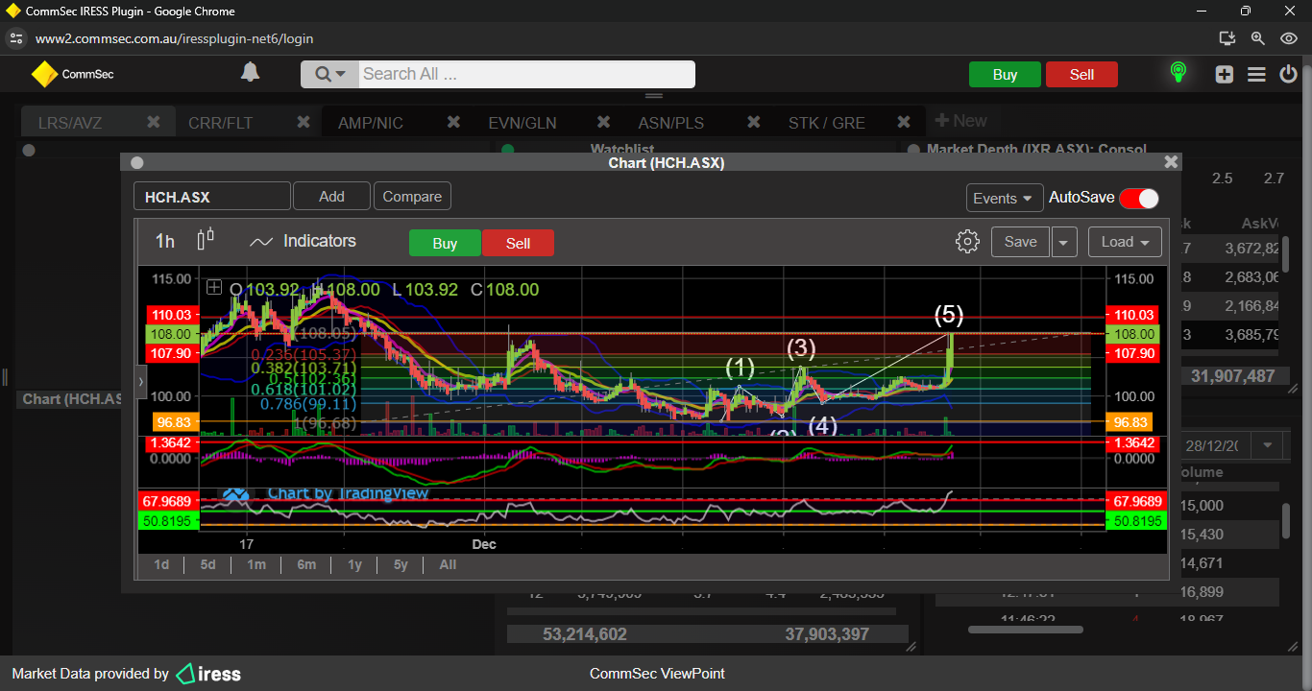
Task: Toggle the AutoSave switch
Action: tap(1138, 198)
